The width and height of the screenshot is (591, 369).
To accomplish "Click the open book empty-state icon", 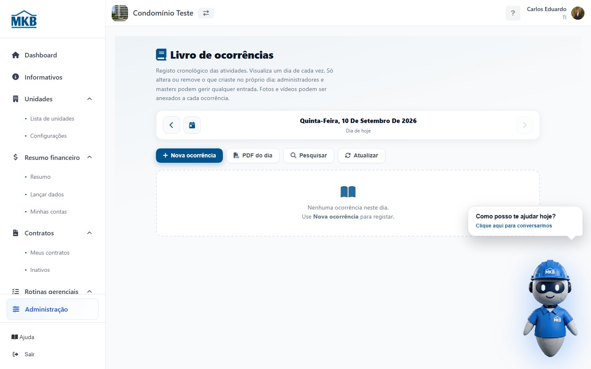I will coord(348,192).
